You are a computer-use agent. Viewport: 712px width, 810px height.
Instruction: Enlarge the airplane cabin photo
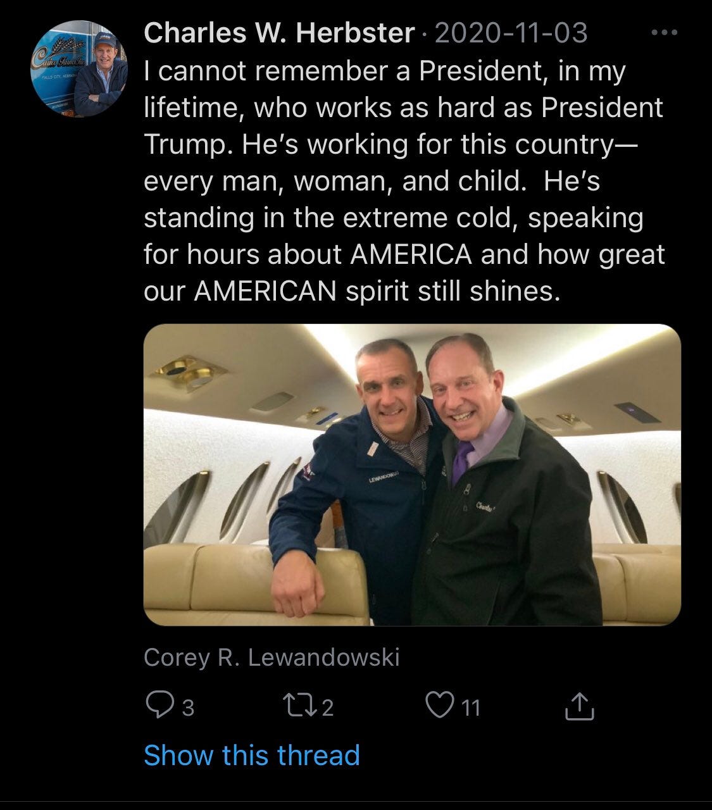click(413, 475)
